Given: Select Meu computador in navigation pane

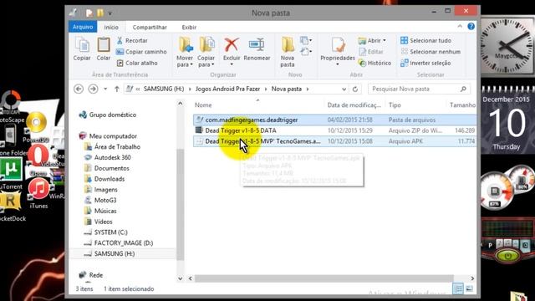Looking at the screenshot, I should [x=108, y=135].
